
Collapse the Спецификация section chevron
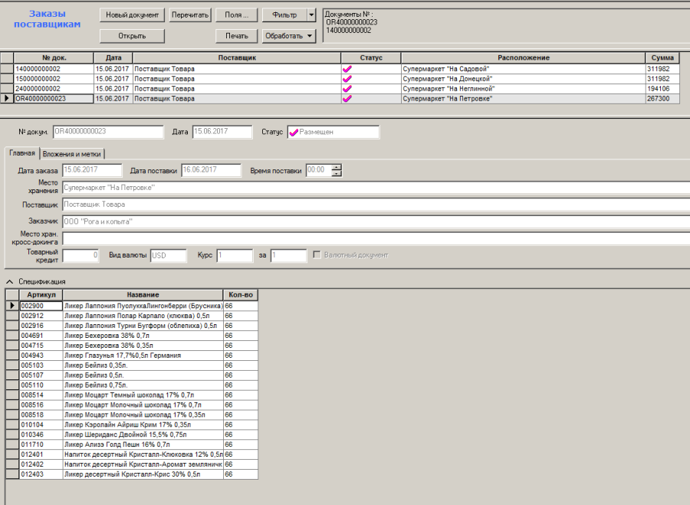10,281
